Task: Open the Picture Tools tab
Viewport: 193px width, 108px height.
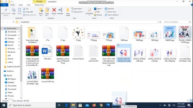Action: click(x=39, y=5)
